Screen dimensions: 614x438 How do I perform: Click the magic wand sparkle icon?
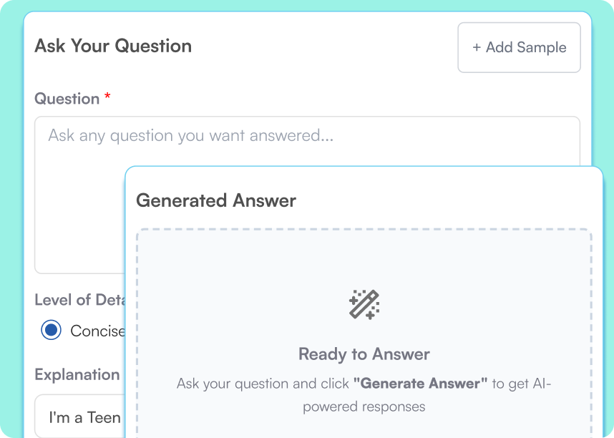tap(364, 303)
